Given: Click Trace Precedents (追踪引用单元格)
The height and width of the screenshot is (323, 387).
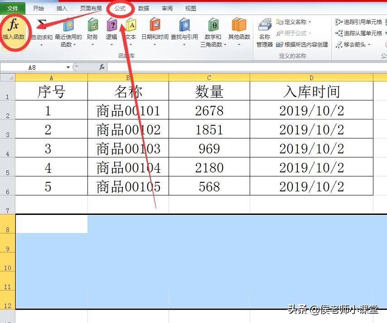Looking at the screenshot, I should pyautogui.click(x=358, y=22).
